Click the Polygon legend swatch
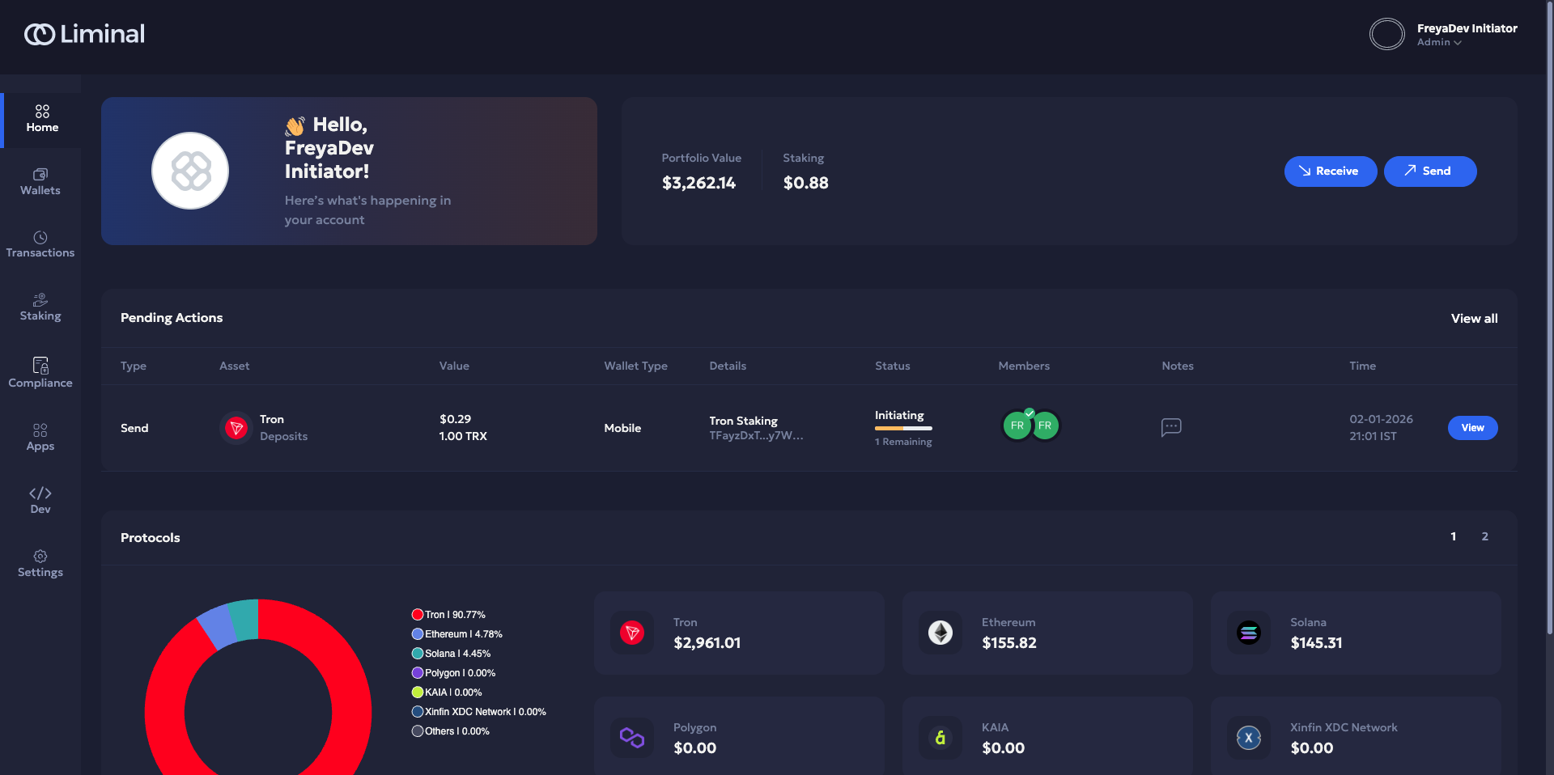The image size is (1554, 775). 418,673
